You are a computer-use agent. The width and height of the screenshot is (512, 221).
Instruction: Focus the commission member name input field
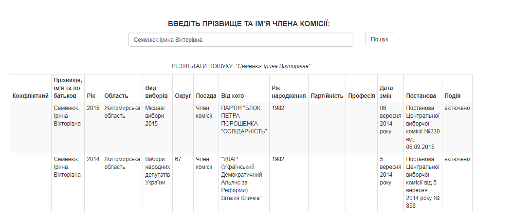pyautogui.click(x=240, y=39)
